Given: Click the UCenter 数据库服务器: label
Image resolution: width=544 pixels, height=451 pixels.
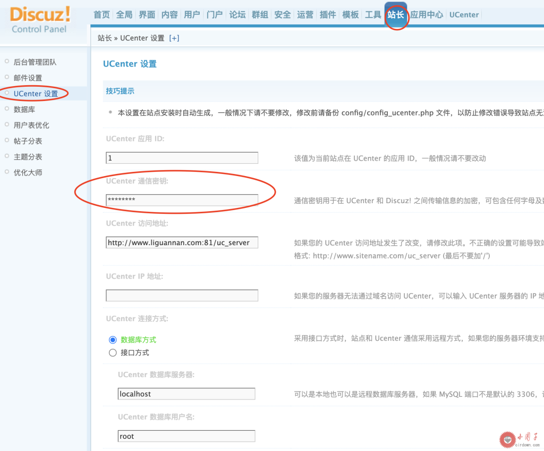Looking at the screenshot, I should click(x=156, y=374).
